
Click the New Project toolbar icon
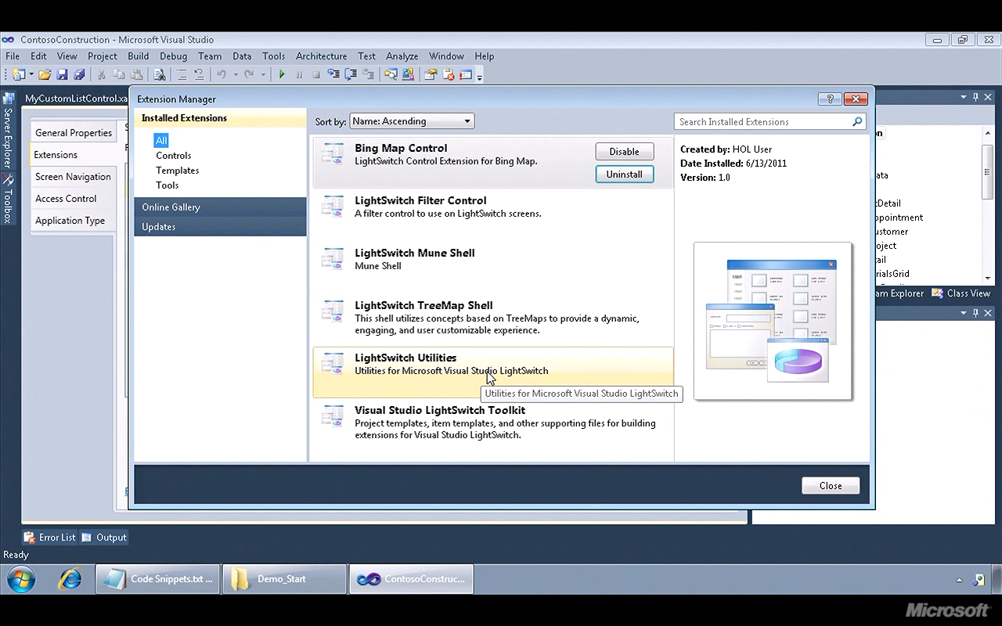point(18,75)
